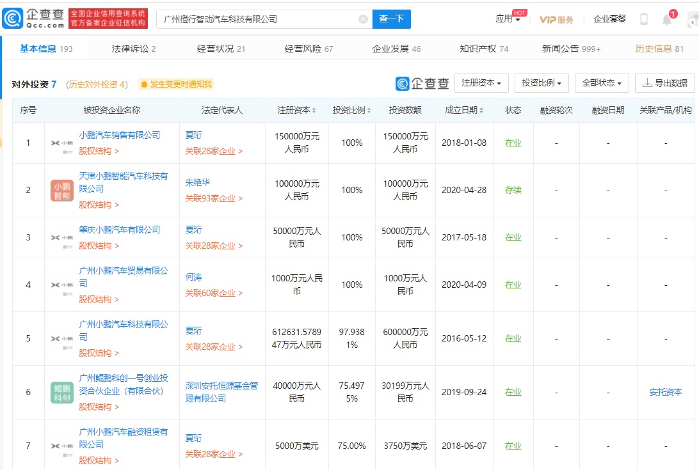Click the 天津小鹏智能 orange logo
Screen dimensions: 699x470
(x=62, y=190)
